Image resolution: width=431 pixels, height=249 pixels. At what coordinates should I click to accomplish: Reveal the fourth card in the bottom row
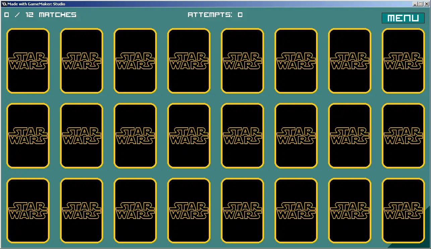[x=189, y=211]
